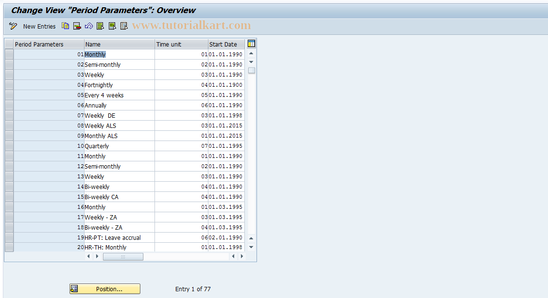Click the Bi-weekly - ZA name field

120,227
